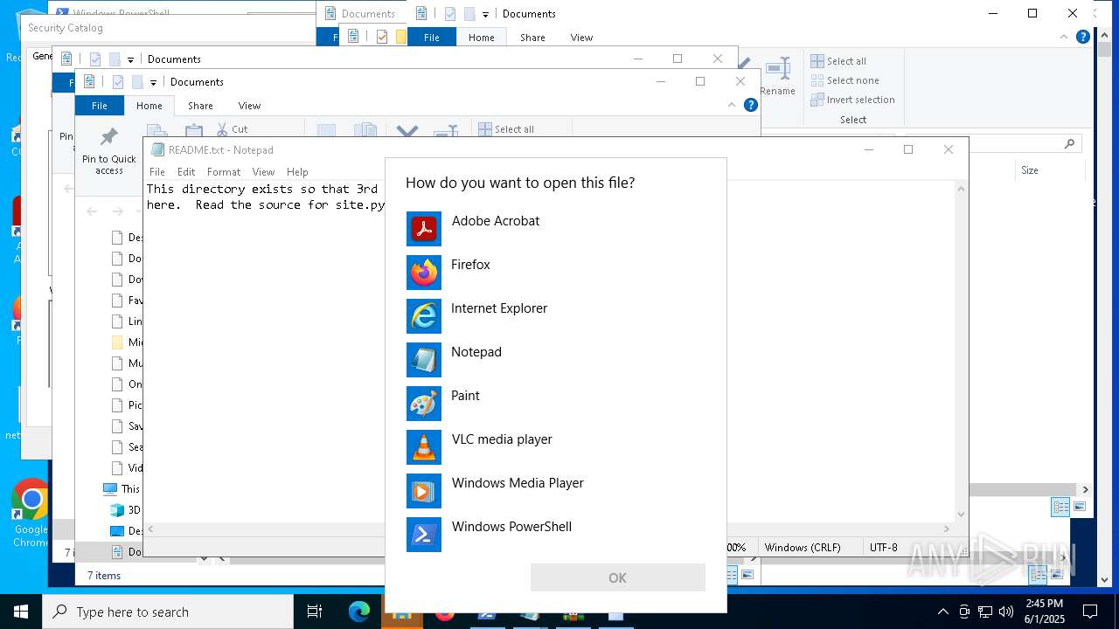
Task: Go back in front explorer navigation
Action: coord(92,211)
